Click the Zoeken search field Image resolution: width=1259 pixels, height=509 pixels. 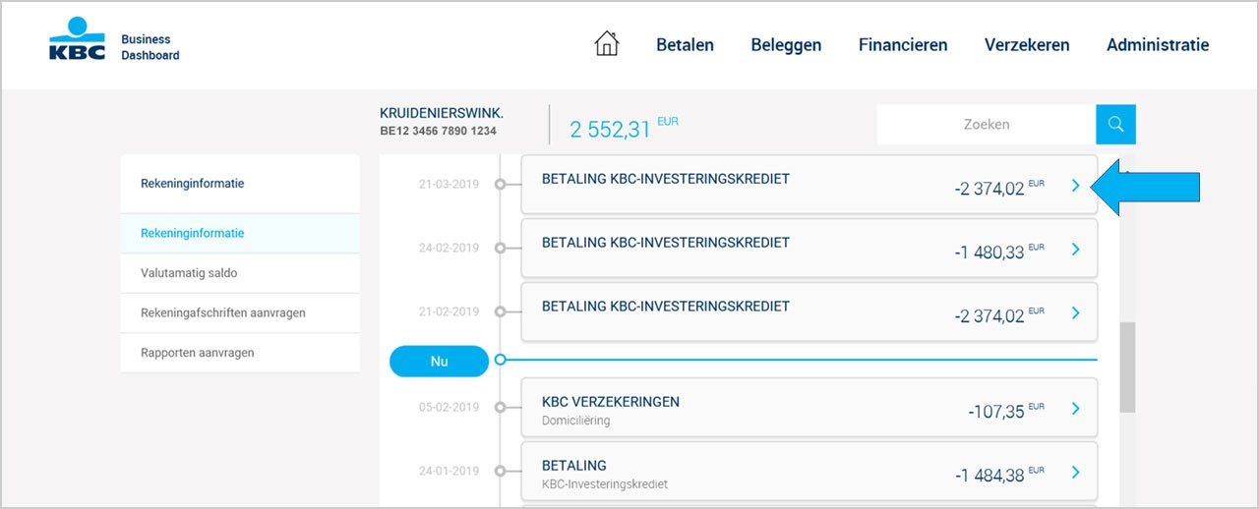[986, 125]
